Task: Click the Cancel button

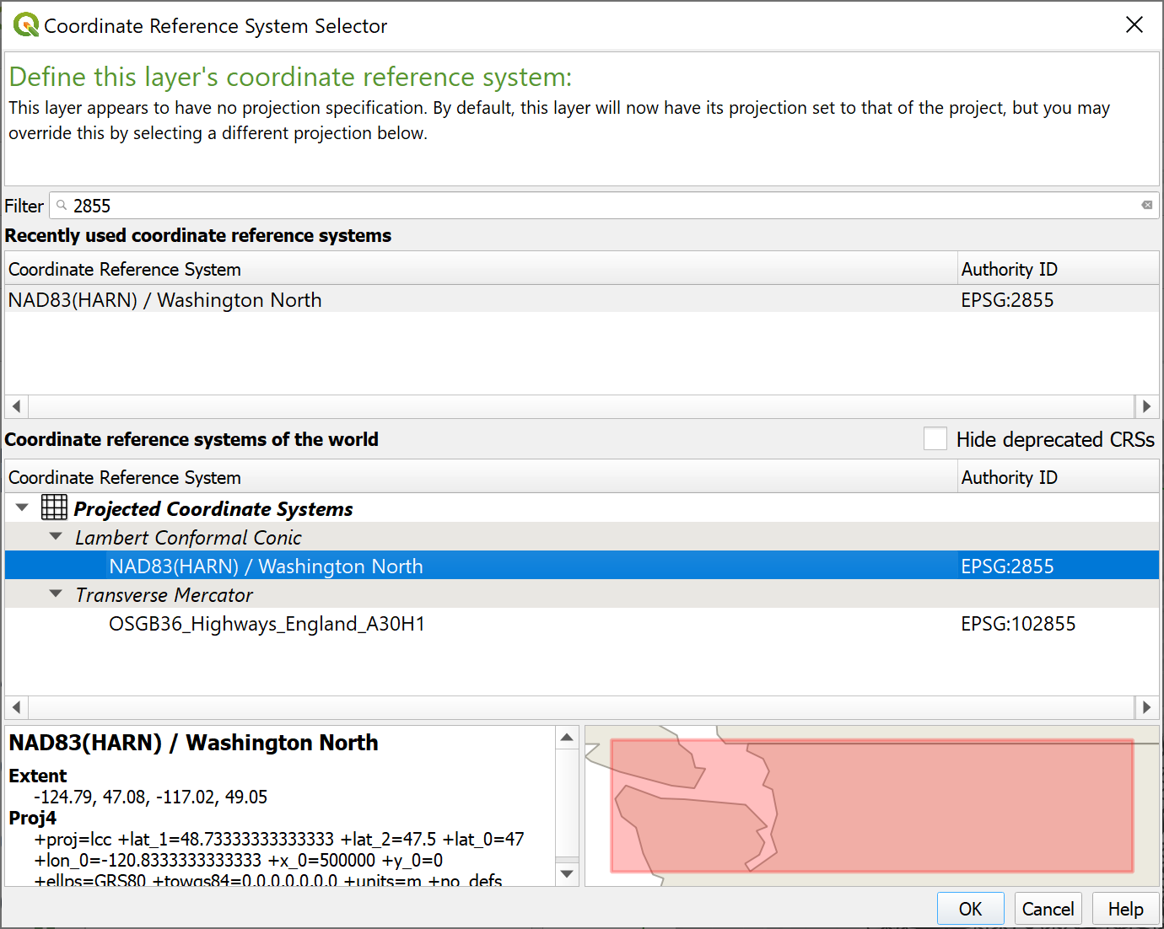Action: click(x=1048, y=909)
